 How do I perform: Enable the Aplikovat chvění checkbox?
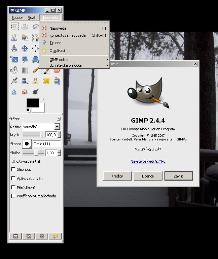pyautogui.click(x=13, y=179)
